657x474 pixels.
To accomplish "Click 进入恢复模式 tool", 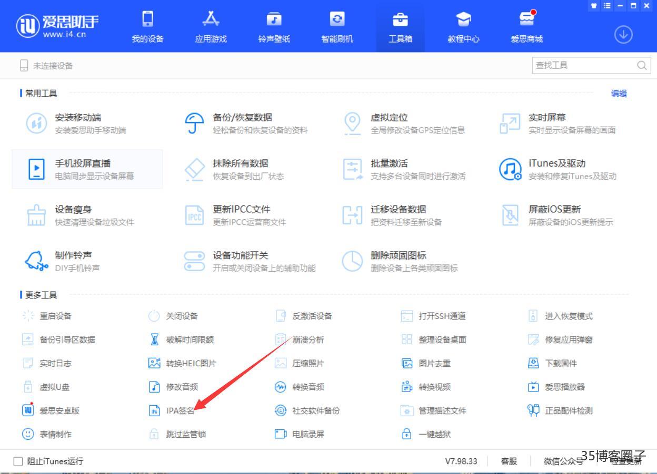I will (x=561, y=316).
